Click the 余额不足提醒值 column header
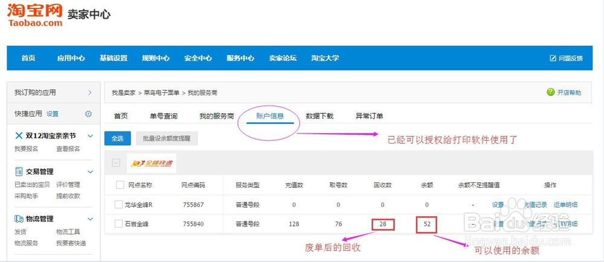Screen dimensions: 604x262 478,185
